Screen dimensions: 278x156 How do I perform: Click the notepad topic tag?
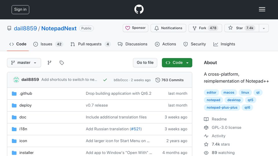pyautogui.click(x=213, y=100)
